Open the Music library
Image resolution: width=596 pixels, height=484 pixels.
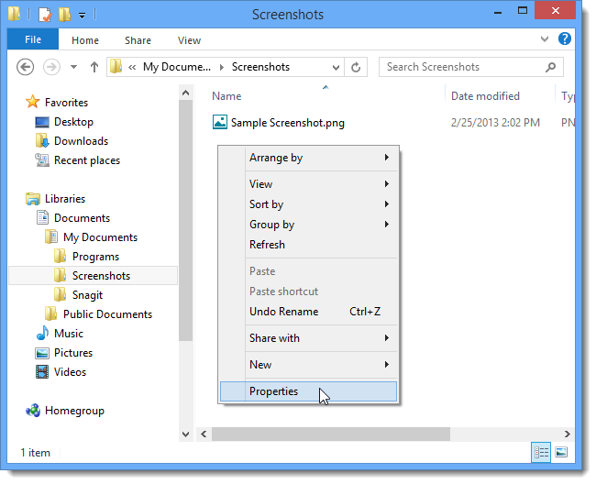[x=69, y=334]
